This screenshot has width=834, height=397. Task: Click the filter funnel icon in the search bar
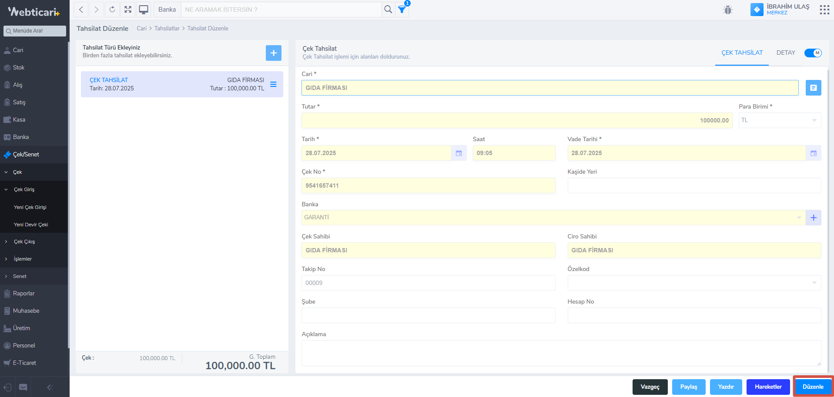[402, 10]
